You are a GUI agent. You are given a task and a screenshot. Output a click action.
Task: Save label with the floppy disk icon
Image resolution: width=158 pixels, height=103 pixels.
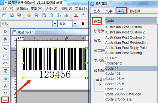pos(19,15)
